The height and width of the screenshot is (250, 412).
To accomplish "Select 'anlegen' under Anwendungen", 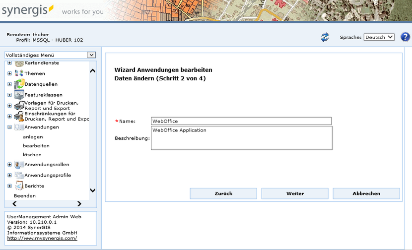I will click(x=33, y=137).
